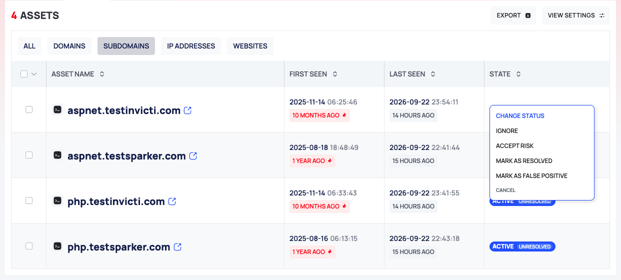Screen dimensions: 621x280
Task: Toggle the select-all header checkbox
Action: coord(24,74)
